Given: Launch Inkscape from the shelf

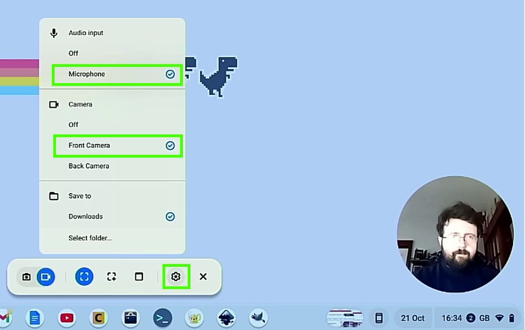Looking at the screenshot, I should click(227, 318).
